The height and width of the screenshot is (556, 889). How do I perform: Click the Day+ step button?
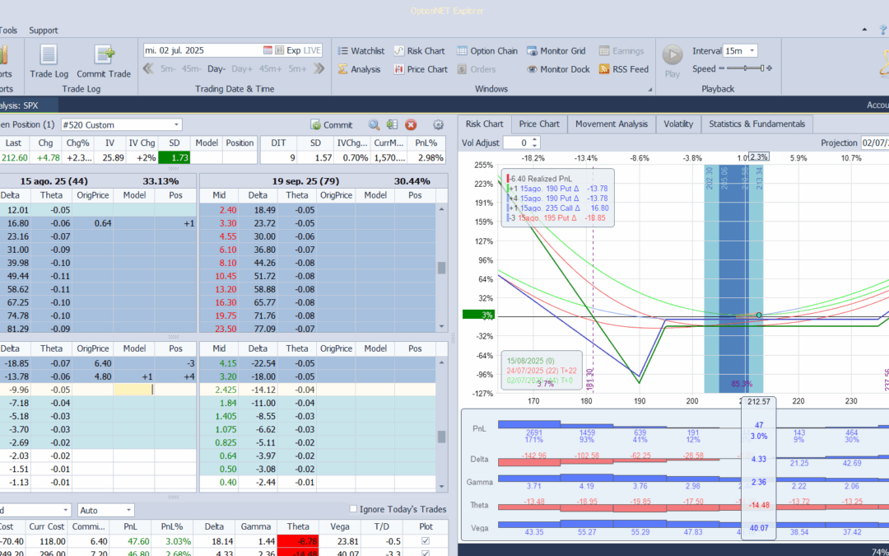point(242,68)
